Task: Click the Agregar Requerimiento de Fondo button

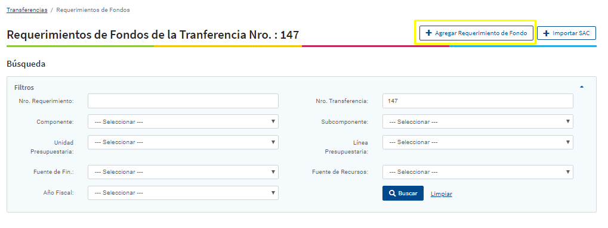Action: click(476, 33)
